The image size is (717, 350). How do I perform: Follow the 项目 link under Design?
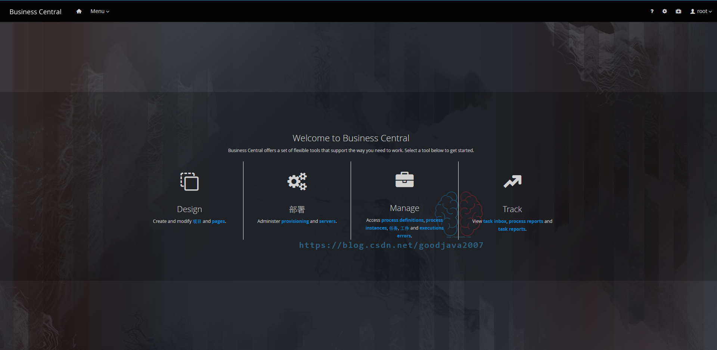197,221
